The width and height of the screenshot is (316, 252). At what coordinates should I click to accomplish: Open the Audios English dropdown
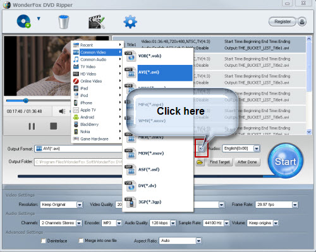coord(257,149)
